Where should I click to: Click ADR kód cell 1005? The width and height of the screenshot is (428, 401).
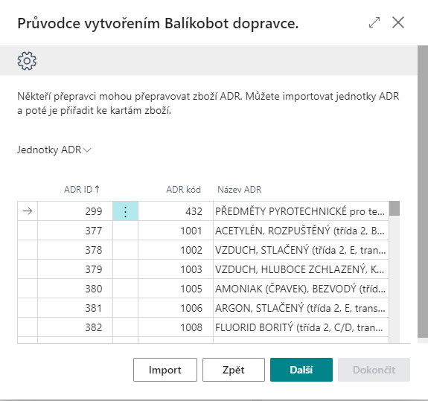(176, 289)
